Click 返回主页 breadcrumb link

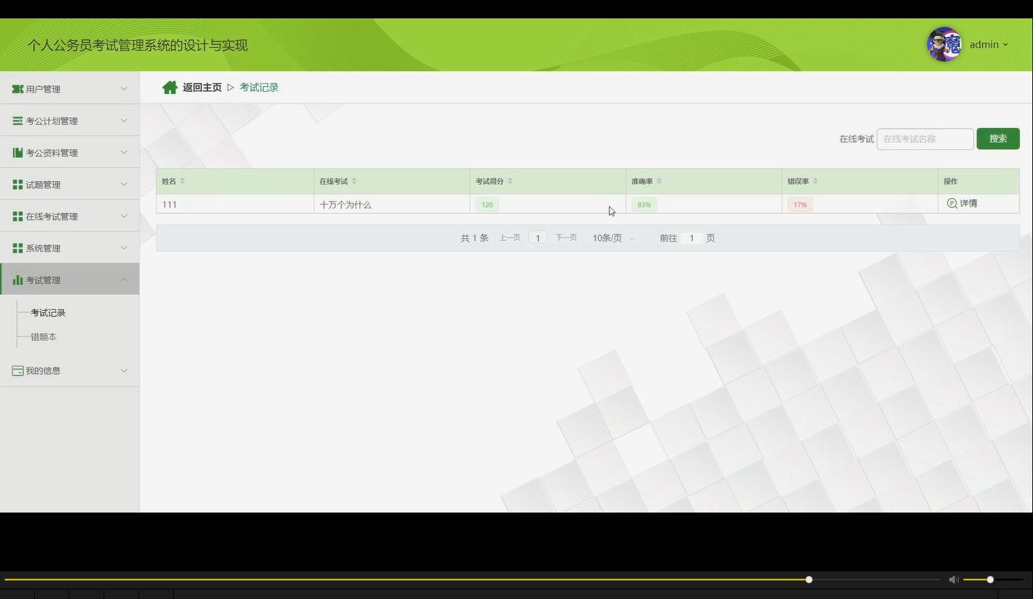click(202, 87)
